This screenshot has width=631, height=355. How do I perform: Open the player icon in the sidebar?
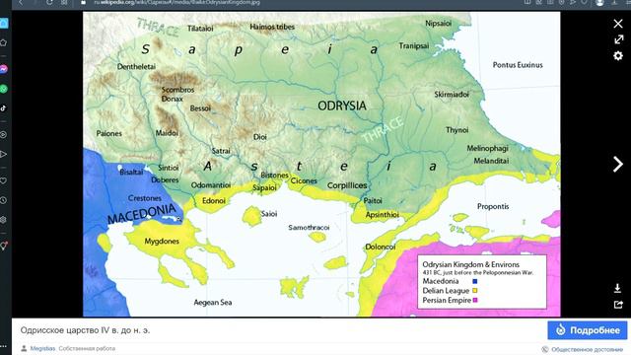(3, 135)
